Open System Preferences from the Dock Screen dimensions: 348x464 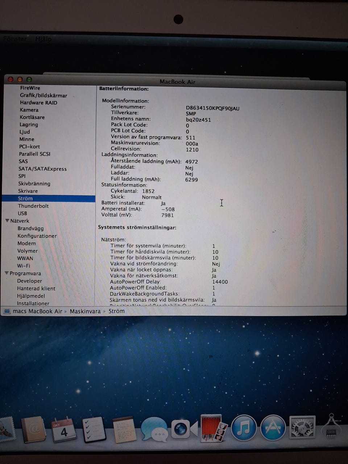click(x=302, y=427)
